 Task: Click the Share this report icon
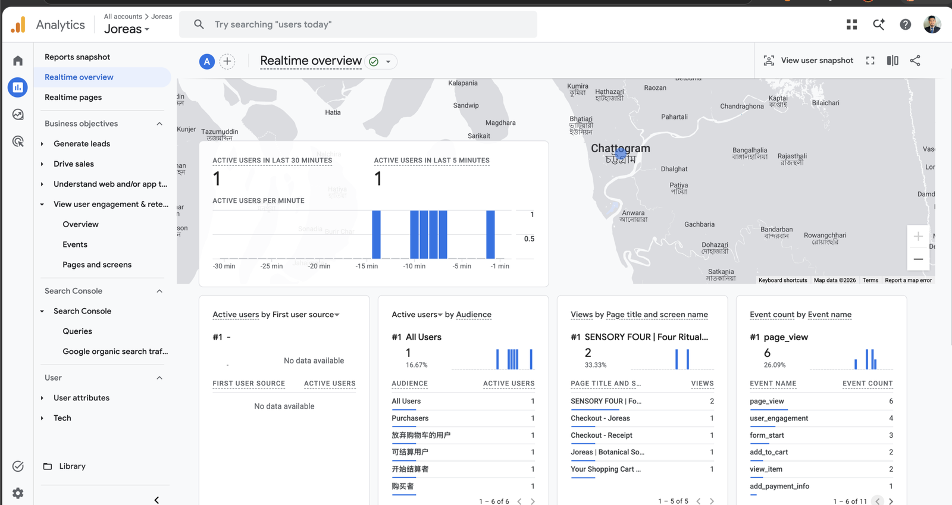tap(915, 61)
